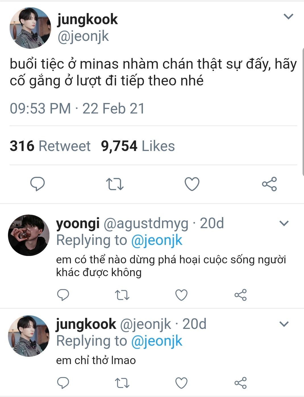
Task: Reply to jungkook's main tweet
Action: pos(38,184)
